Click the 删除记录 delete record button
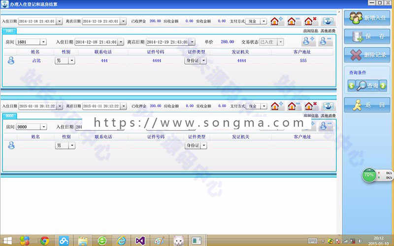The width and height of the screenshot is (394, 246). point(367,55)
